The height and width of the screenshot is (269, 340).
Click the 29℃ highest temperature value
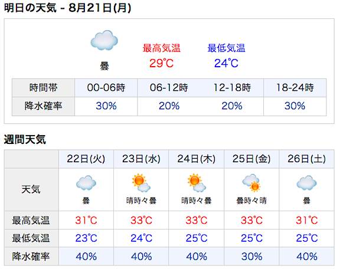click(x=162, y=63)
